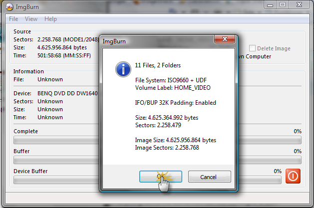The height and width of the screenshot is (208, 314).
Task: Maximize the ImgBurn main window
Action: [x=283, y=5]
